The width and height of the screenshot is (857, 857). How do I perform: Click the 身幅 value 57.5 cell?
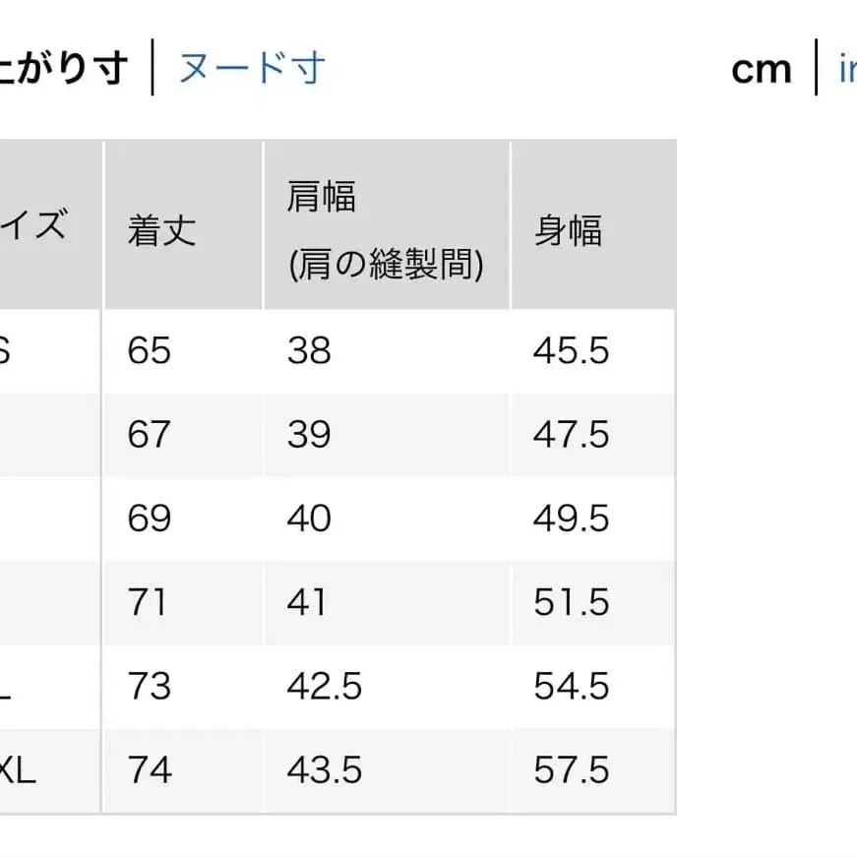tap(571, 772)
